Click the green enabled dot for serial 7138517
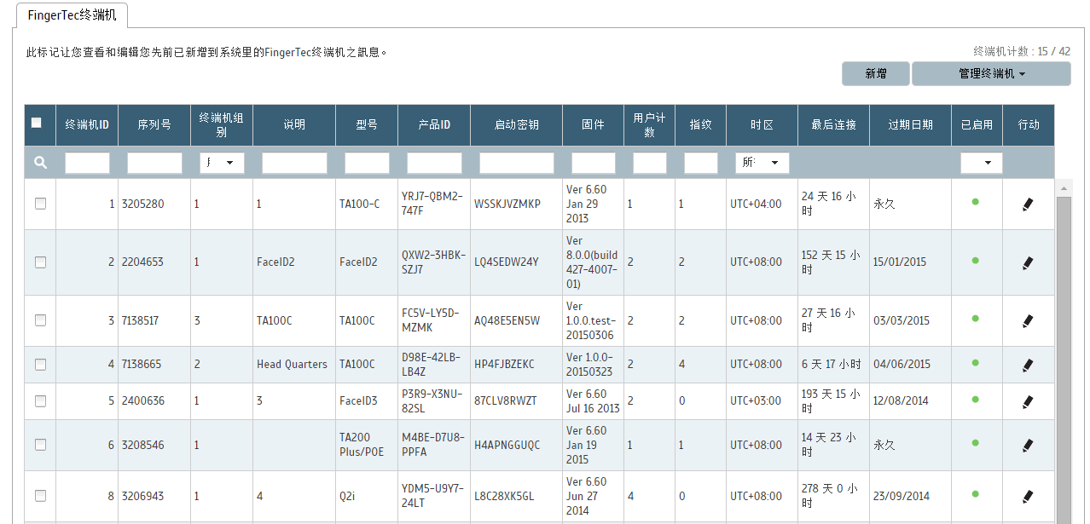 [x=975, y=318]
